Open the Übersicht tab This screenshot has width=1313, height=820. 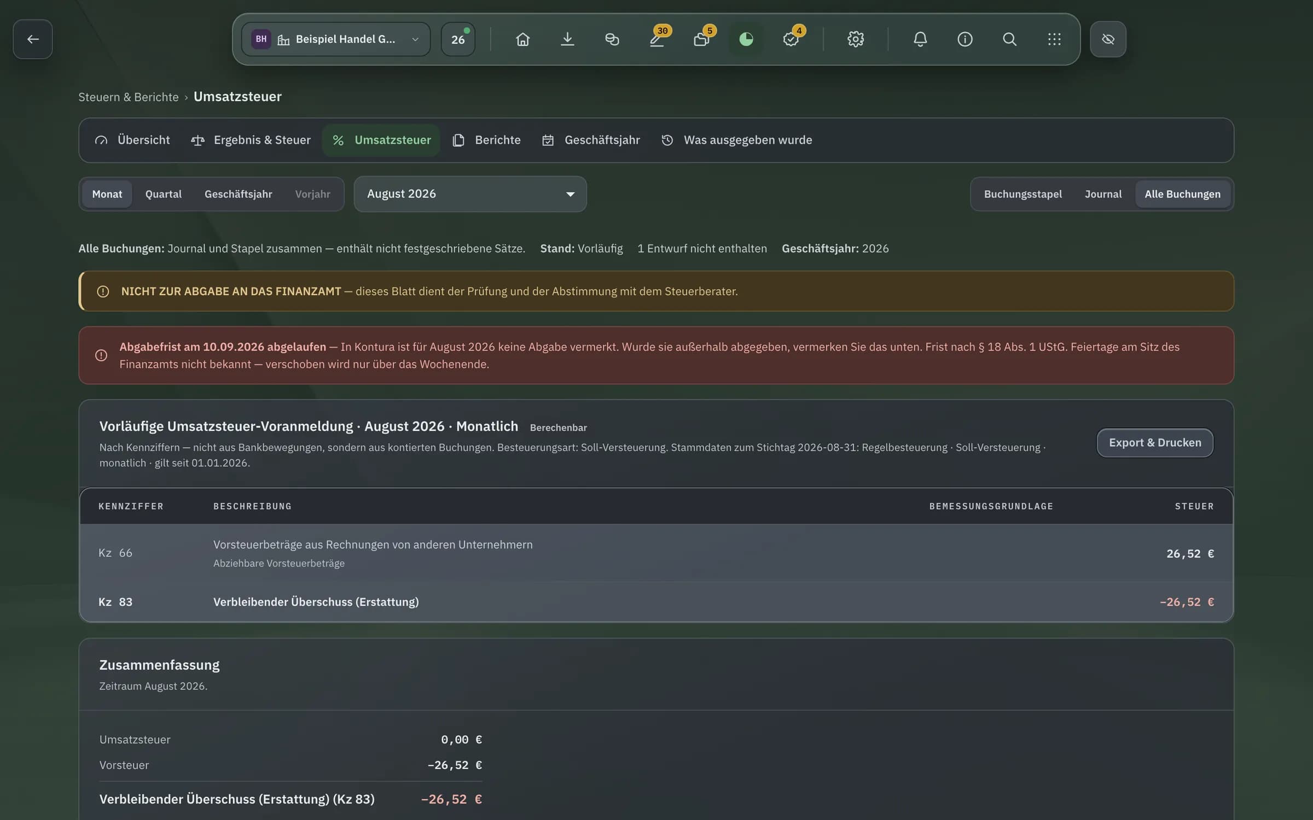click(x=132, y=140)
